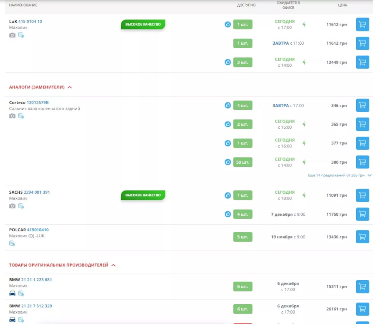The width and height of the screenshot is (373, 324).
Task: Click 3 шт. availability badge for LuK
Action: tap(243, 62)
